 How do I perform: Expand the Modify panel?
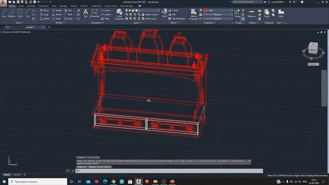click(x=60, y=23)
